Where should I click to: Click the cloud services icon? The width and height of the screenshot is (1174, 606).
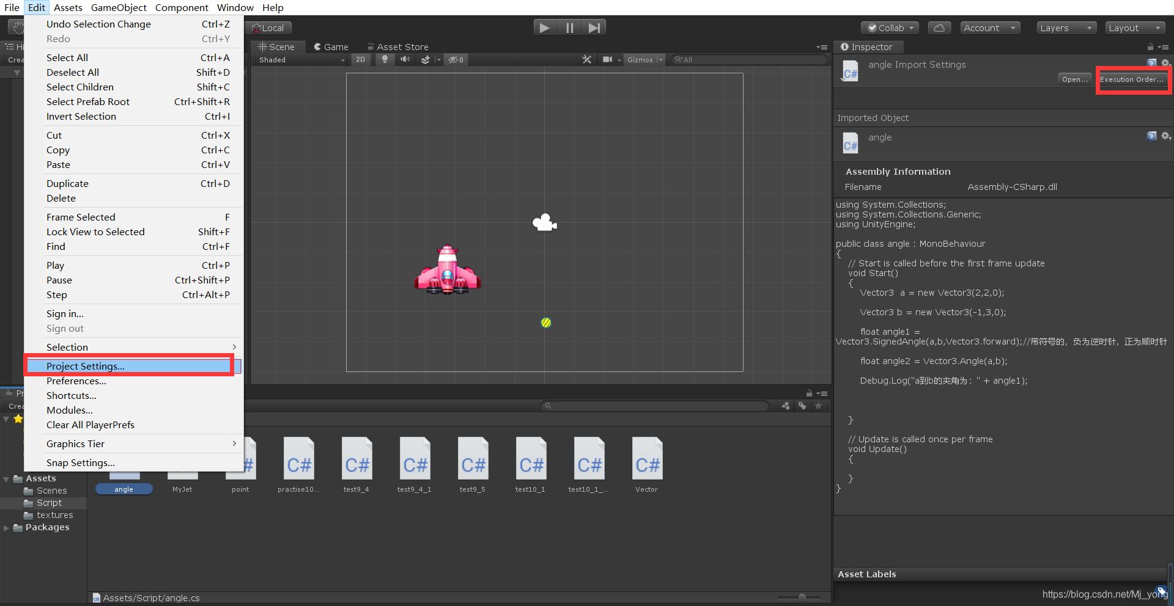(939, 27)
